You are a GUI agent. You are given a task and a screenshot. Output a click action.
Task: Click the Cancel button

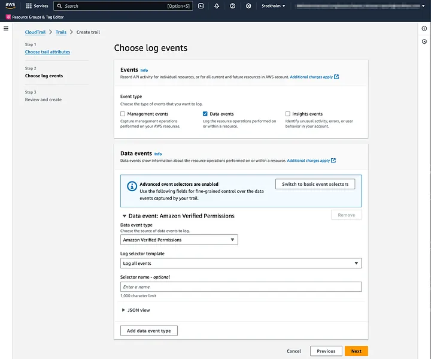[x=293, y=351]
